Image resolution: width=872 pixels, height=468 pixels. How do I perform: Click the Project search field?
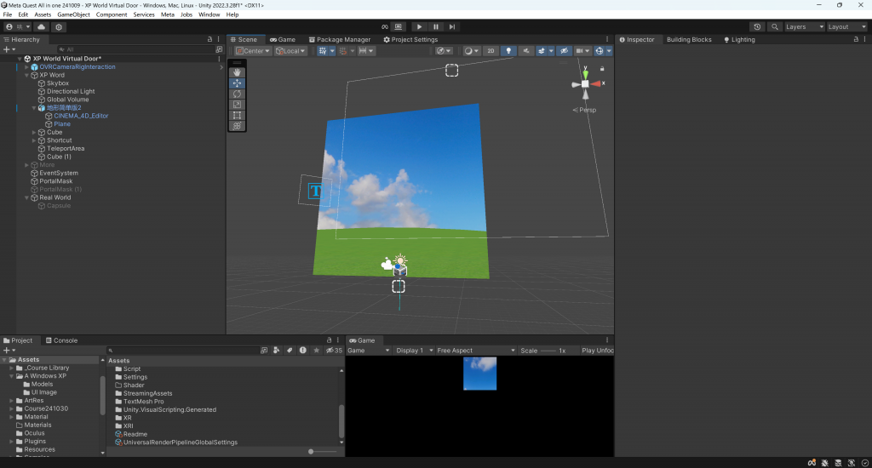point(182,351)
